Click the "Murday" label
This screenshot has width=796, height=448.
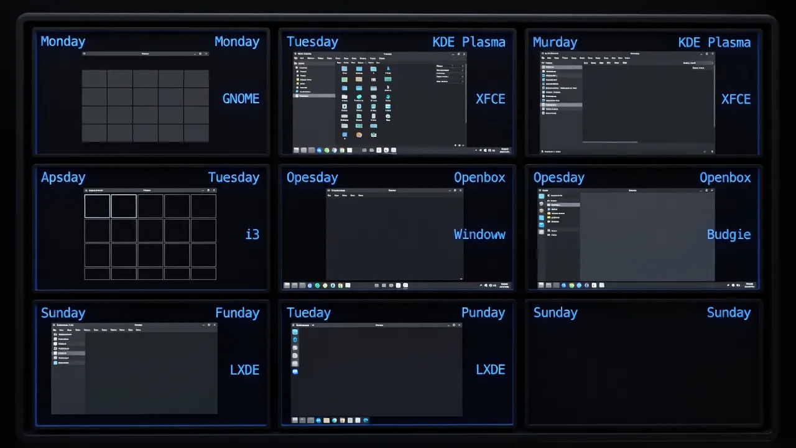pos(555,42)
